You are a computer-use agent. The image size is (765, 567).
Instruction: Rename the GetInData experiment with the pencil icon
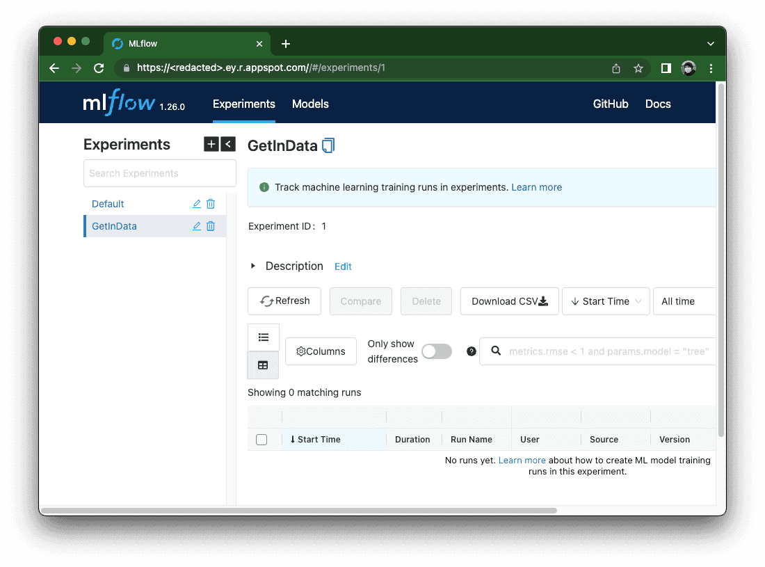197,226
